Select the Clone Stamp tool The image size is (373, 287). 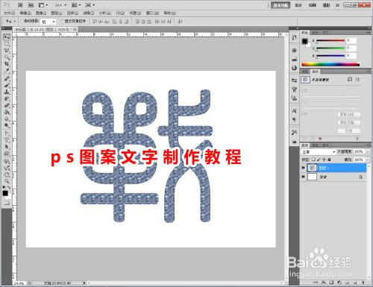pyautogui.click(x=7, y=92)
